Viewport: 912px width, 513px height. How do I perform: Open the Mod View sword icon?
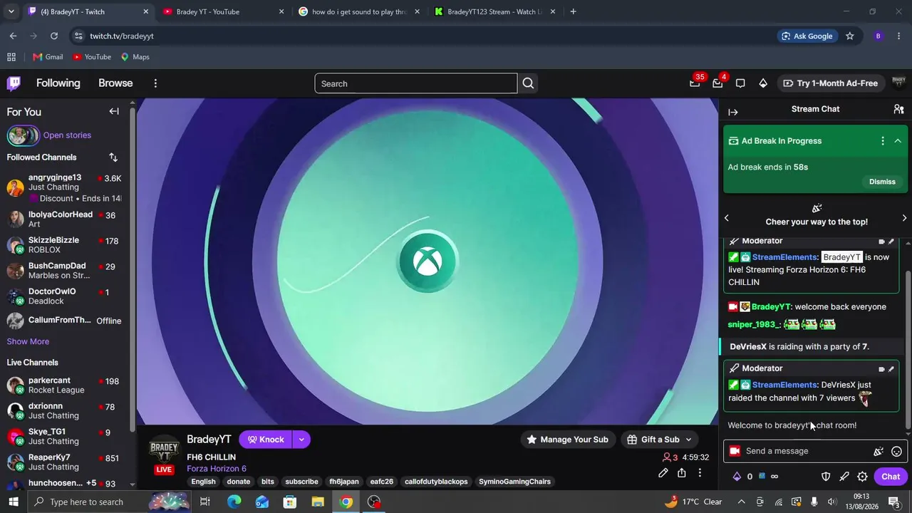[844, 477]
